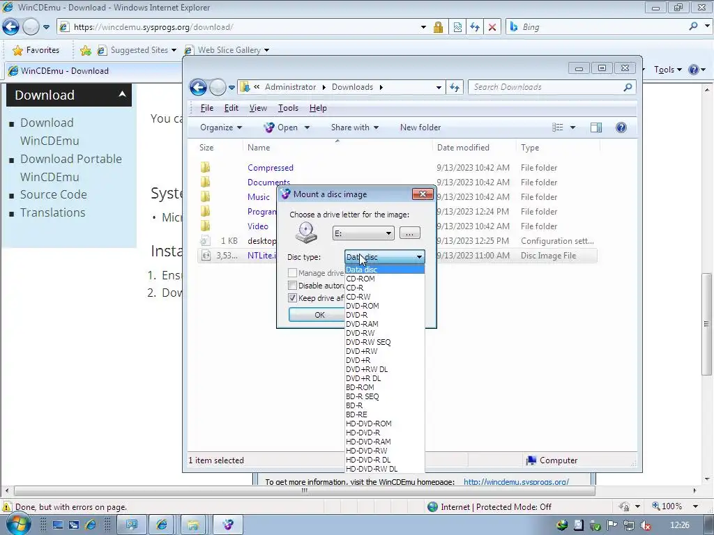Select CD-ROM in disc type list

click(x=360, y=279)
